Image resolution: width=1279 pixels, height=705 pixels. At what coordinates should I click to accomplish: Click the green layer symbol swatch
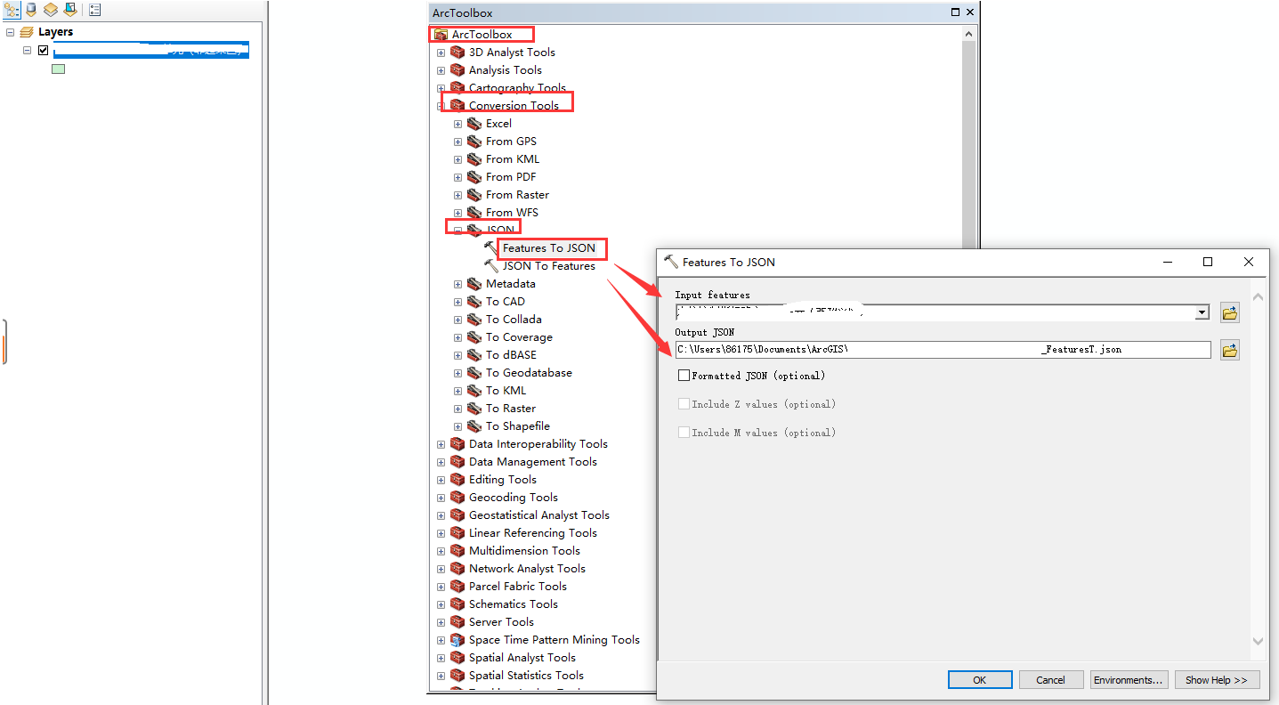coord(59,69)
